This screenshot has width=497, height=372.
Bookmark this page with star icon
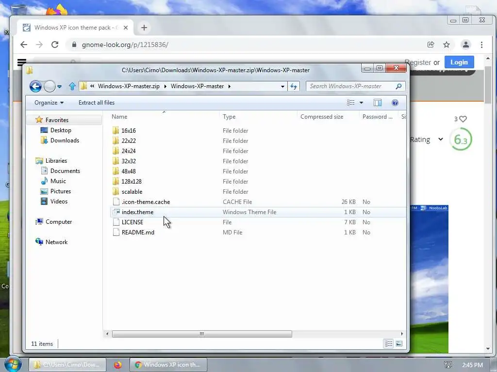[x=447, y=45]
